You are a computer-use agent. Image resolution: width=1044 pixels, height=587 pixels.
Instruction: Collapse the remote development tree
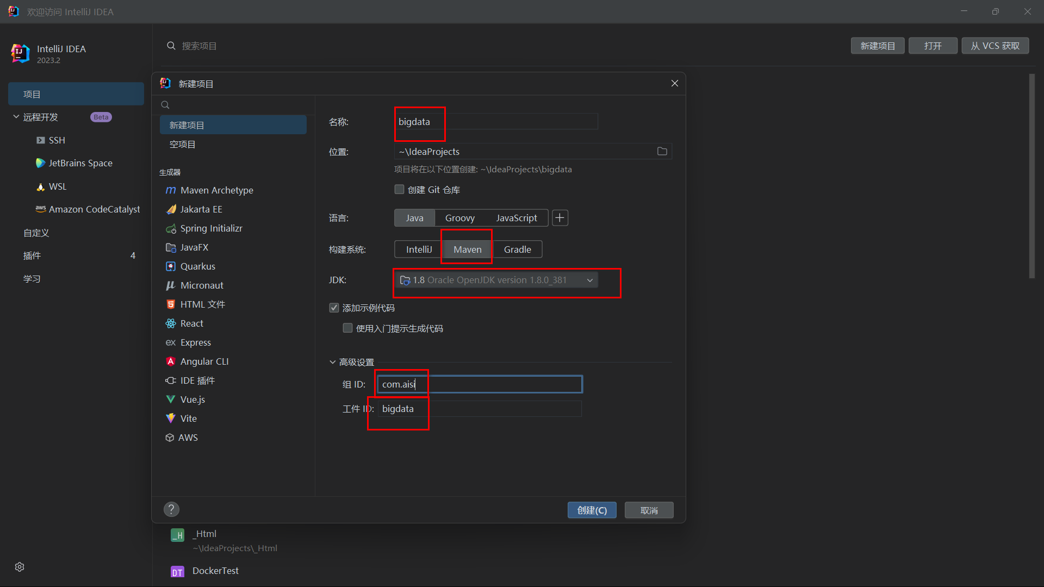click(16, 117)
